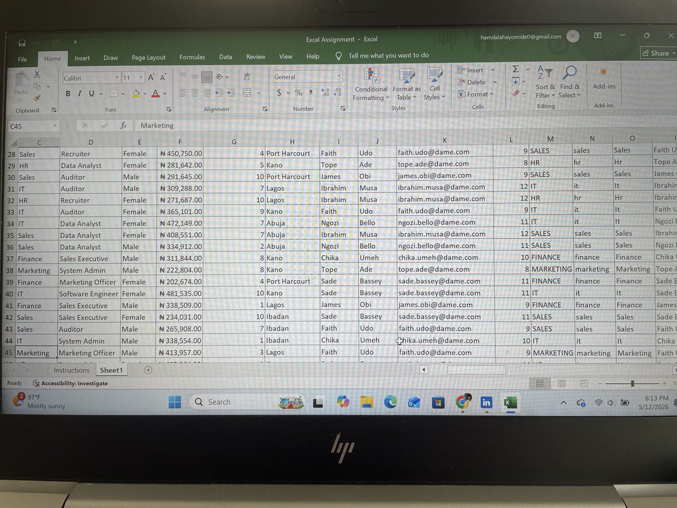Apply the yellow Fill Color bucket

pos(136,93)
